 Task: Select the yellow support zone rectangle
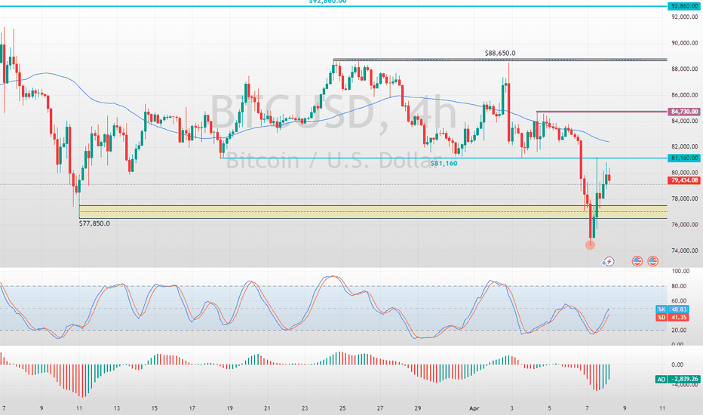tap(373, 212)
